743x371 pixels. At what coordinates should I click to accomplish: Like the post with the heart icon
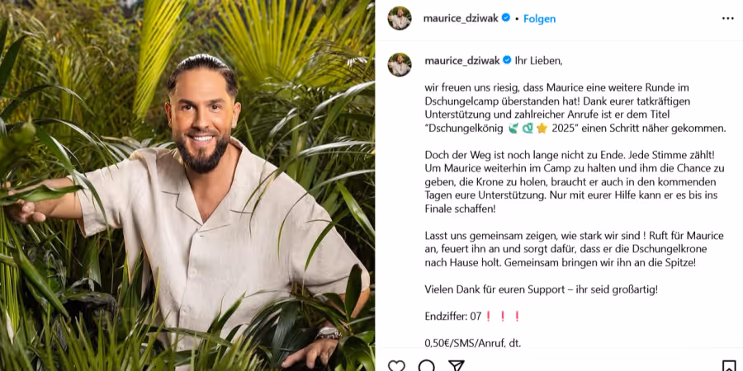pos(396,366)
